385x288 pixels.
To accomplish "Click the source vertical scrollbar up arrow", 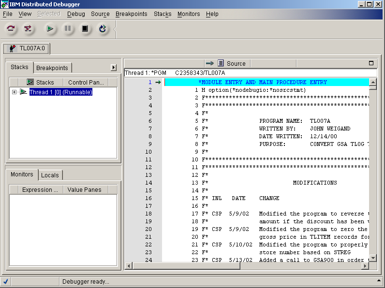I will (373, 83).
